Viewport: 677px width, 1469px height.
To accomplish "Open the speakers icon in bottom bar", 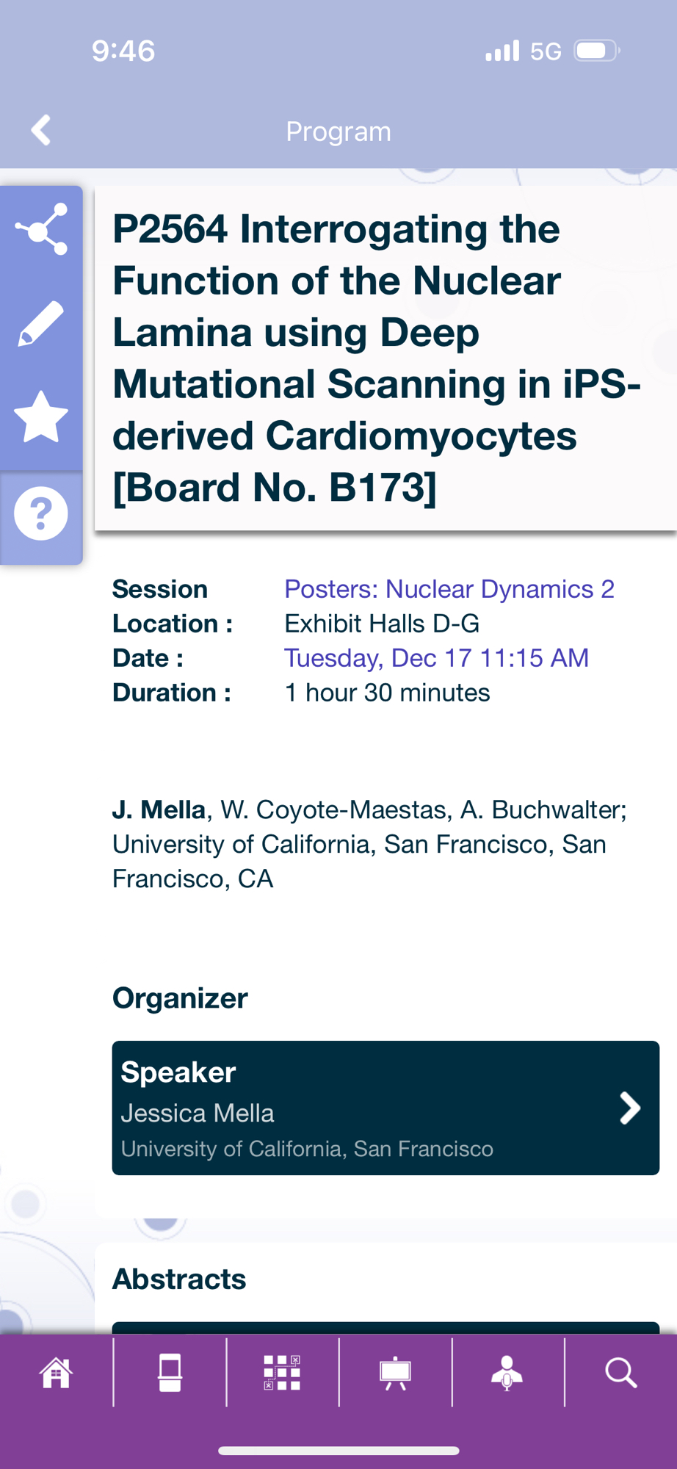I will click(x=507, y=1373).
